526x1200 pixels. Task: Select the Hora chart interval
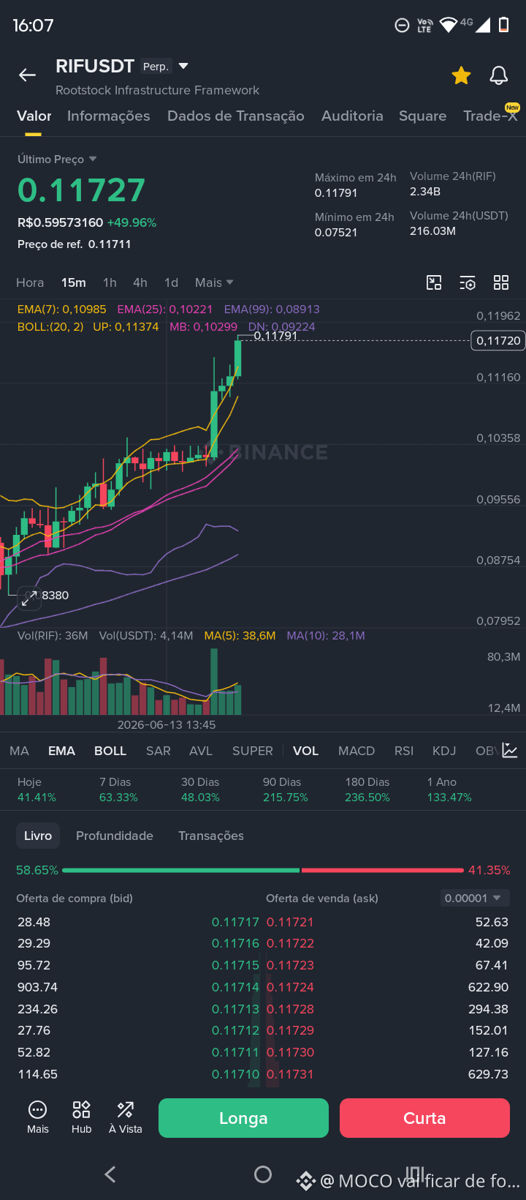[30, 282]
